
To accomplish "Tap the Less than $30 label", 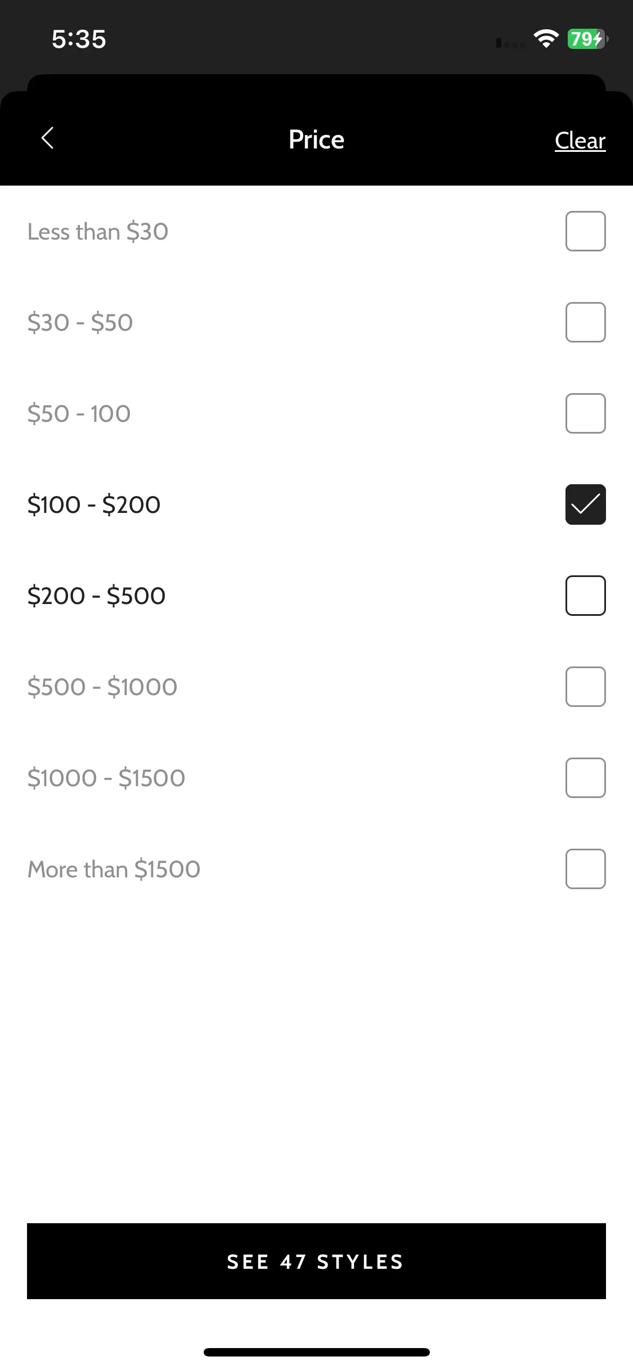I will pyautogui.click(x=98, y=232).
